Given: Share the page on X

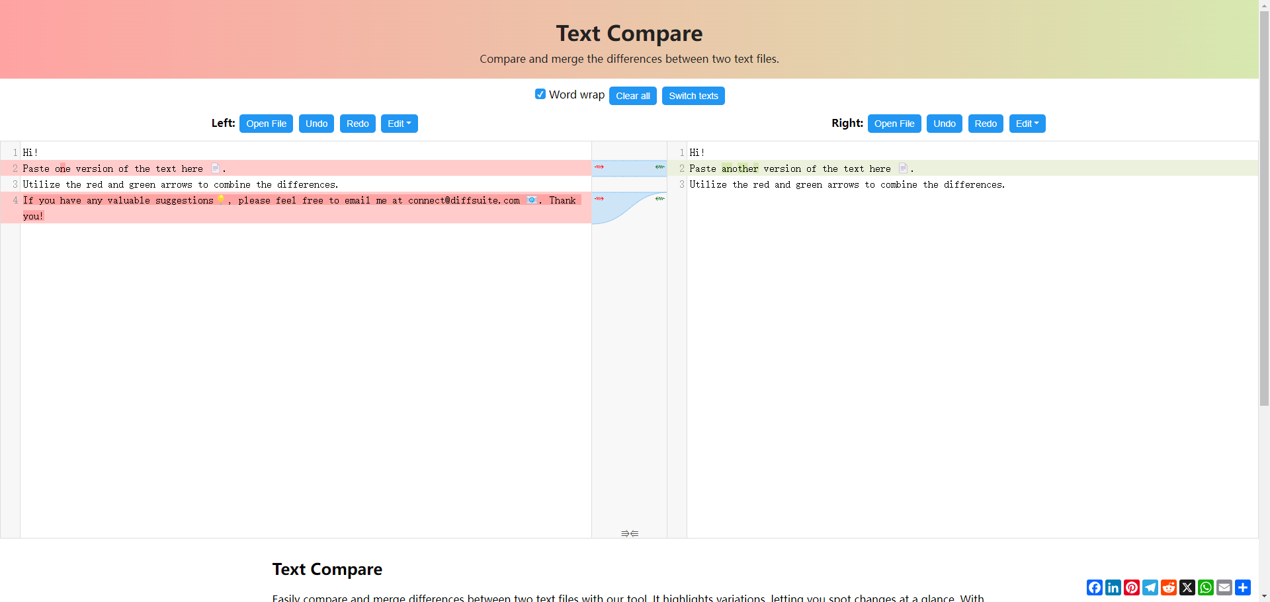Looking at the screenshot, I should pos(1188,587).
